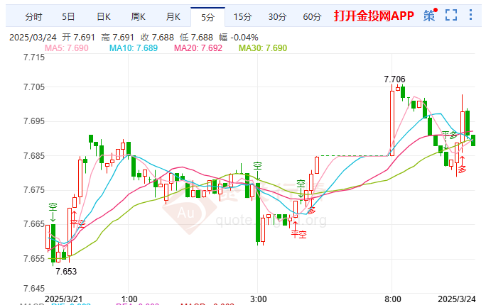The image size is (486, 305).
Task: Click the 7.675 y-axis label
Action: pos(34,190)
